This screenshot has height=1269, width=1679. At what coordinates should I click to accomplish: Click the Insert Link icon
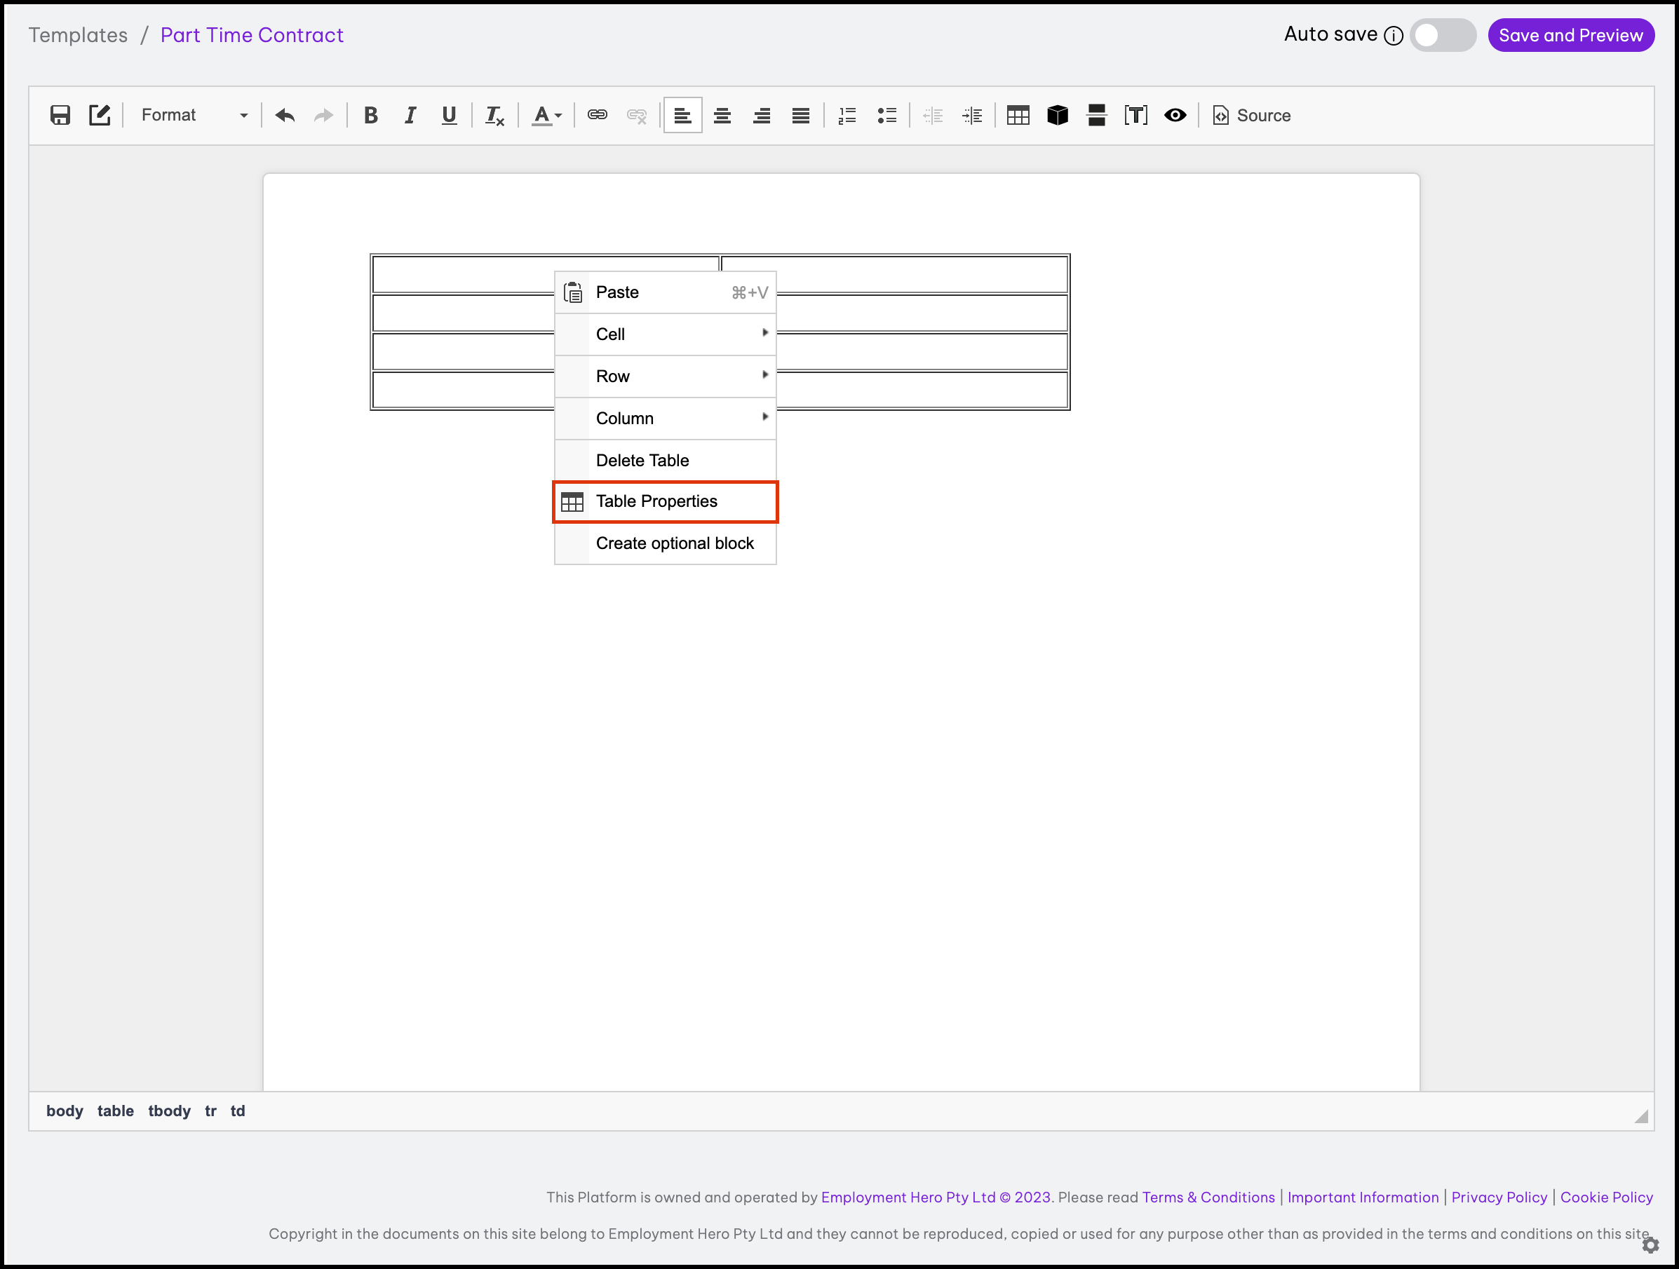(598, 116)
